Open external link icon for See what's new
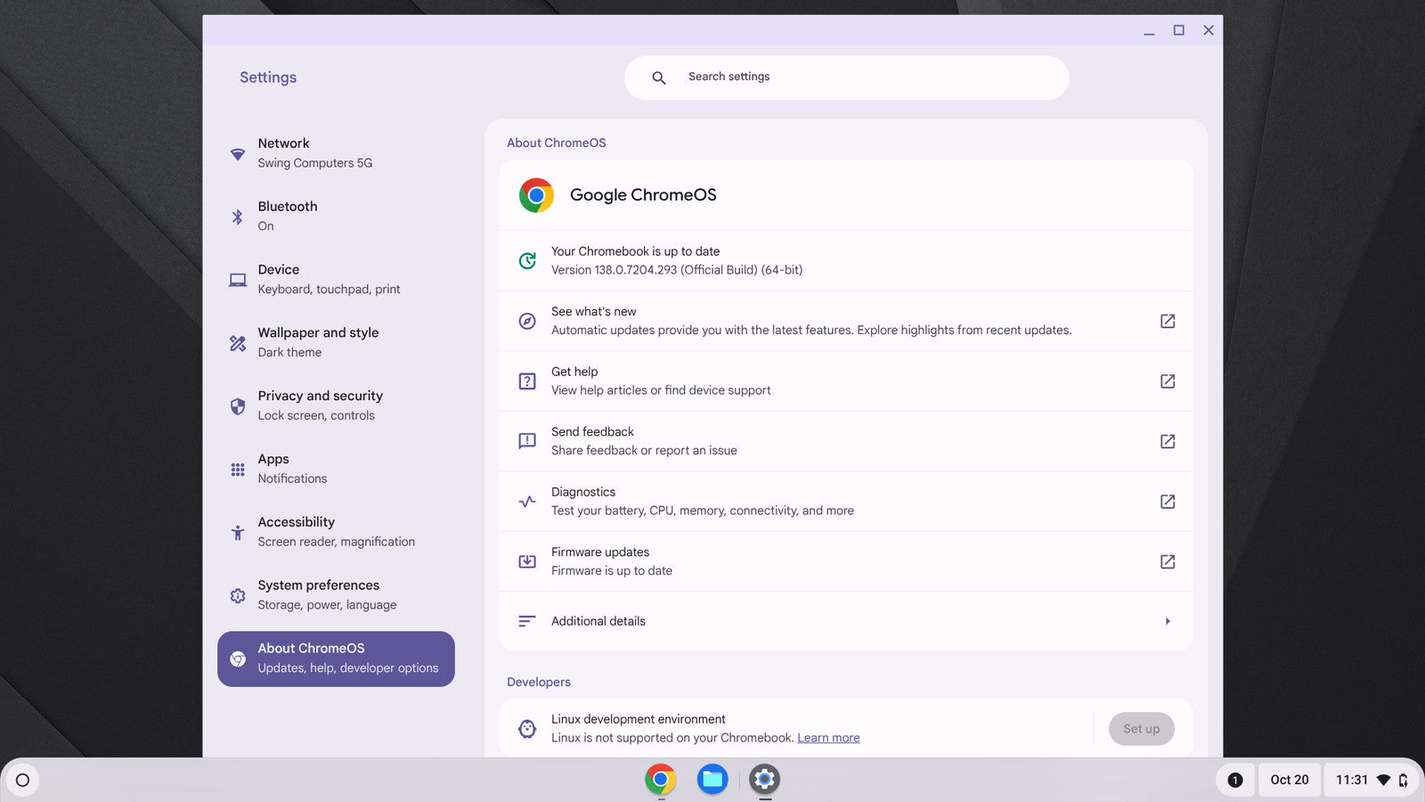The height and width of the screenshot is (802, 1425). click(1167, 321)
